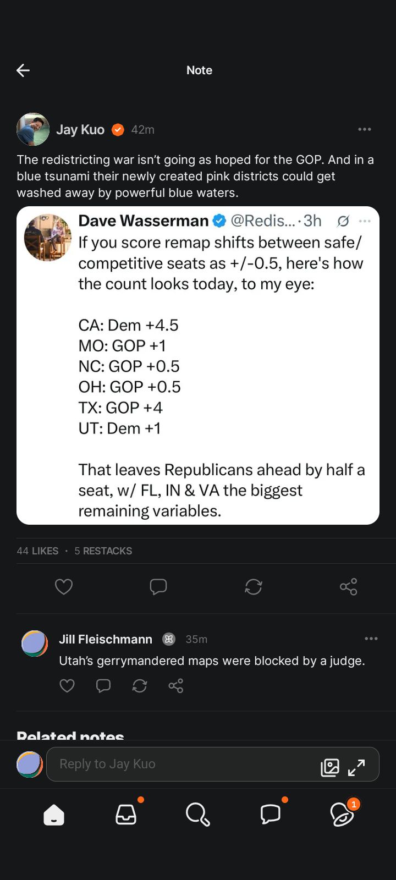Open the Chat tab
The width and height of the screenshot is (396, 880).
tap(270, 815)
